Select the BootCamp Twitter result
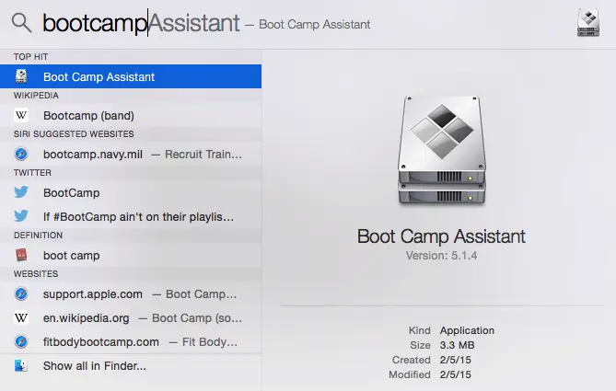 coord(71,193)
